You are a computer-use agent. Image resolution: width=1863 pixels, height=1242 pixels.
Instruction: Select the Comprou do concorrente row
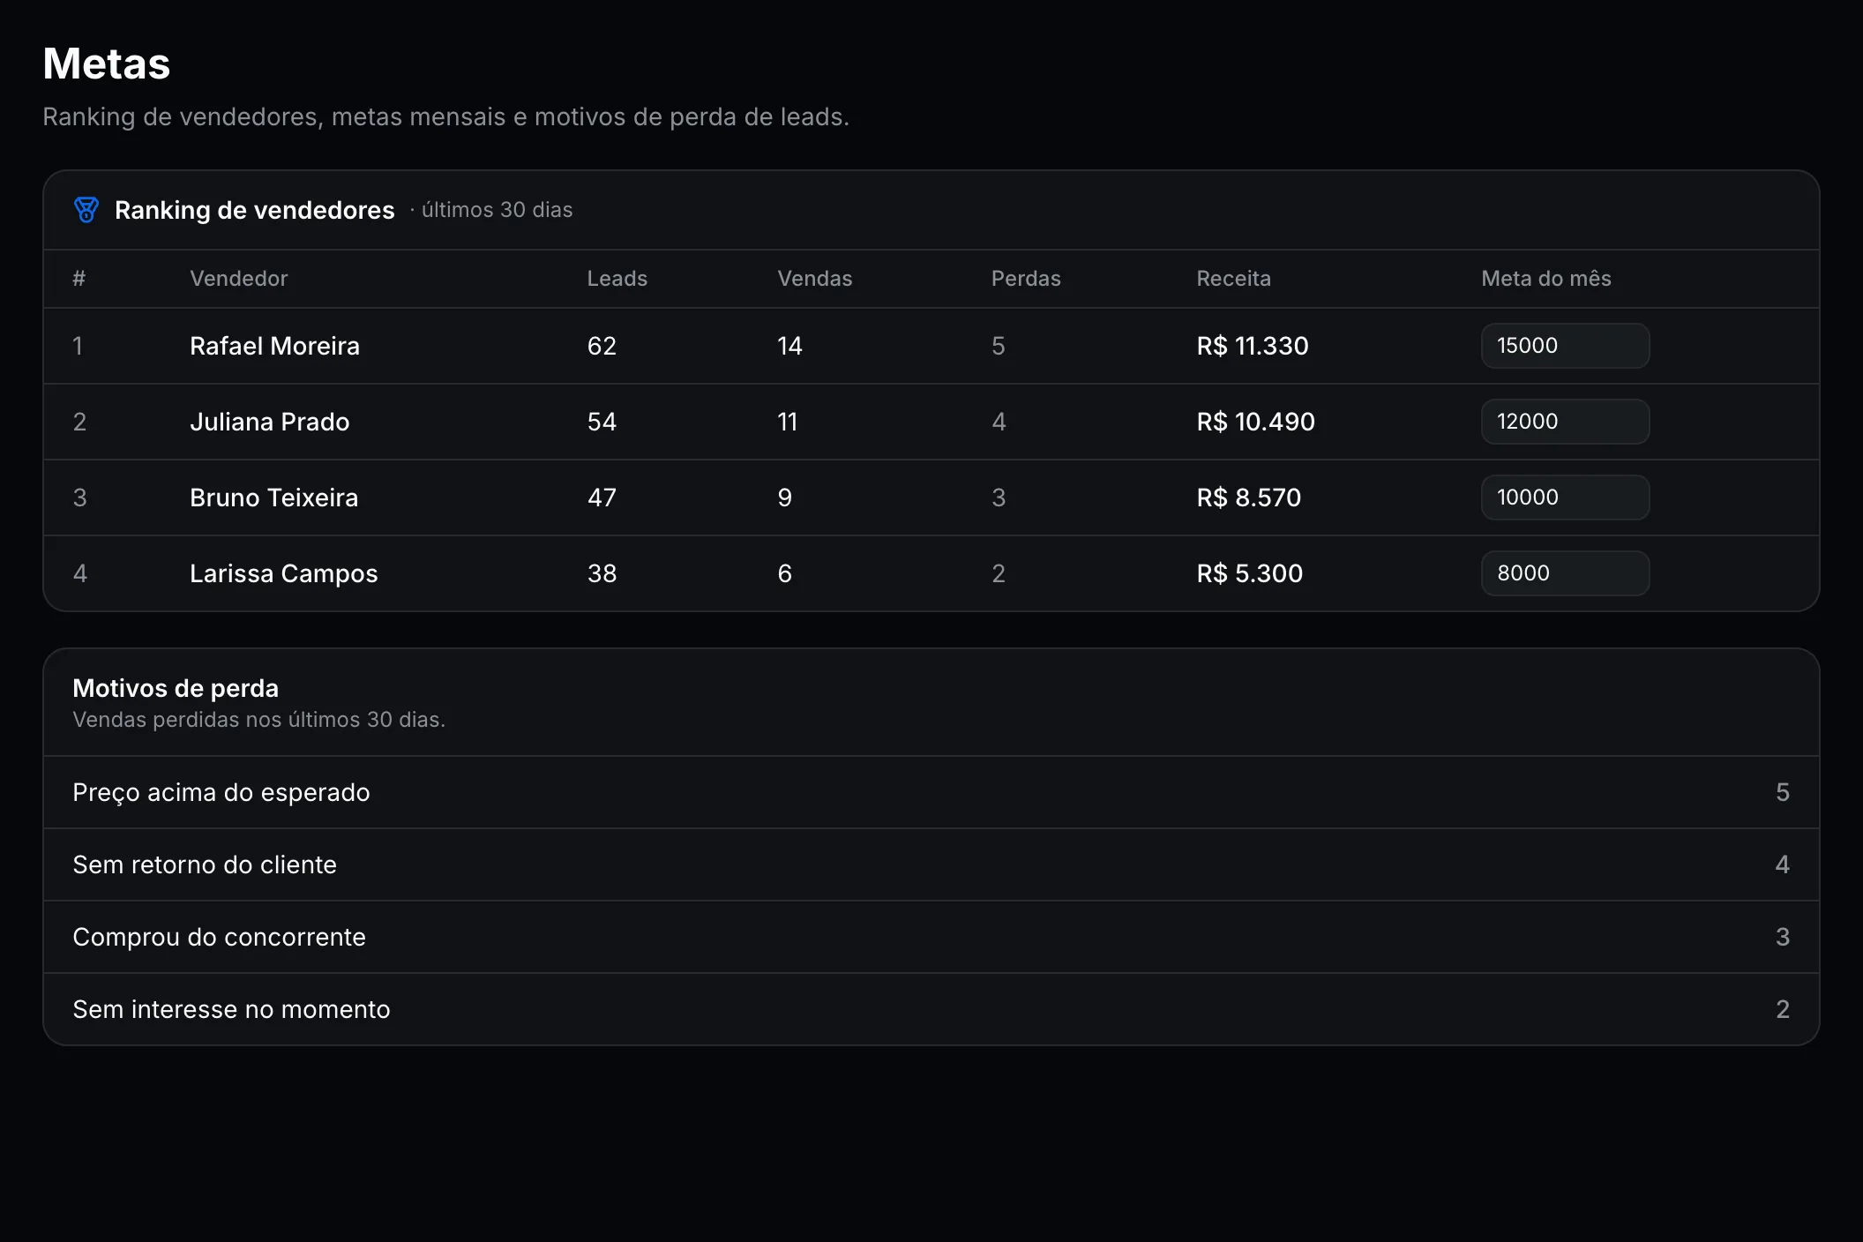(931, 937)
